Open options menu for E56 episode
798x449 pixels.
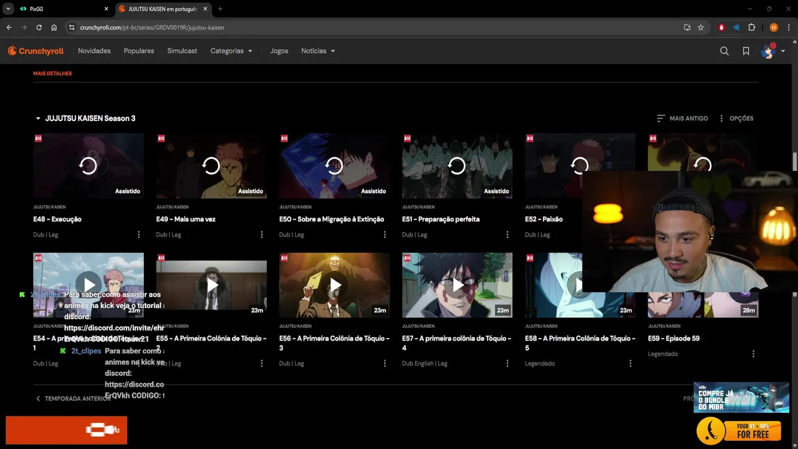click(x=384, y=363)
